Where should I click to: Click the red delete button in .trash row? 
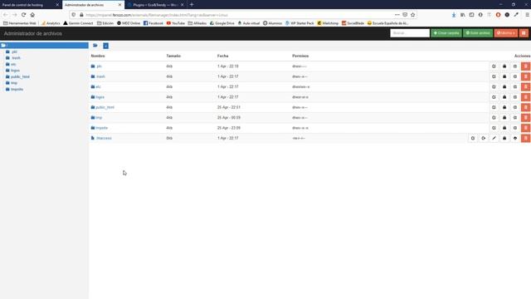[525, 76]
